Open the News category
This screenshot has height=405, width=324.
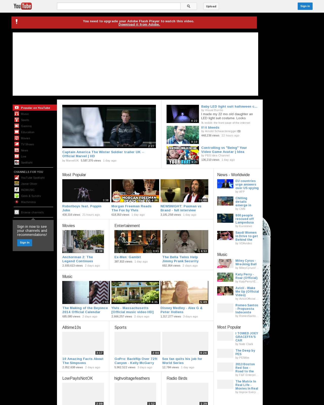pyautogui.click(x=25, y=150)
